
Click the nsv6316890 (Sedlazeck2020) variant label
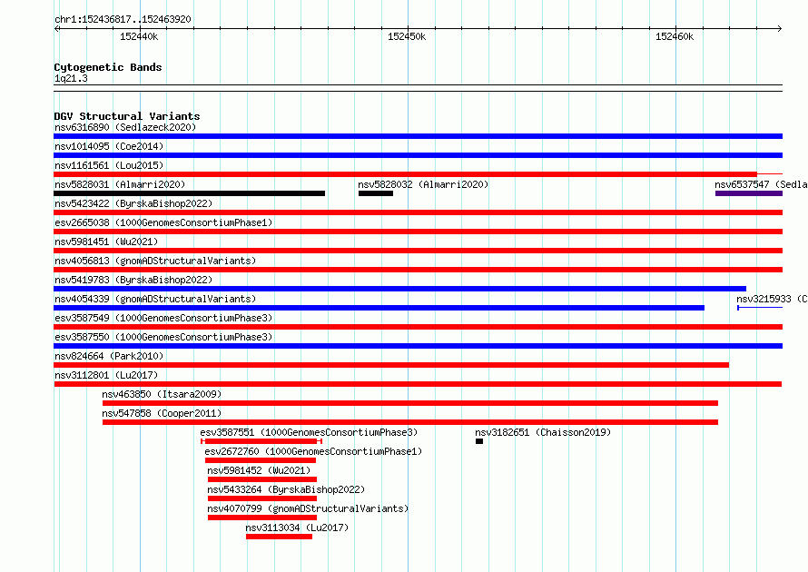tap(125, 127)
